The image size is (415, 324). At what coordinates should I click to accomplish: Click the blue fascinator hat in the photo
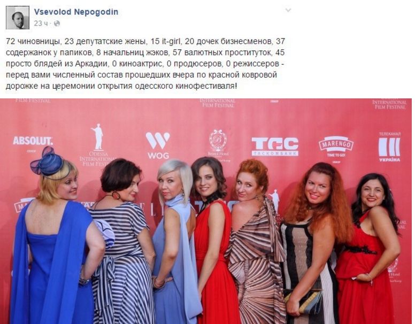point(47,161)
